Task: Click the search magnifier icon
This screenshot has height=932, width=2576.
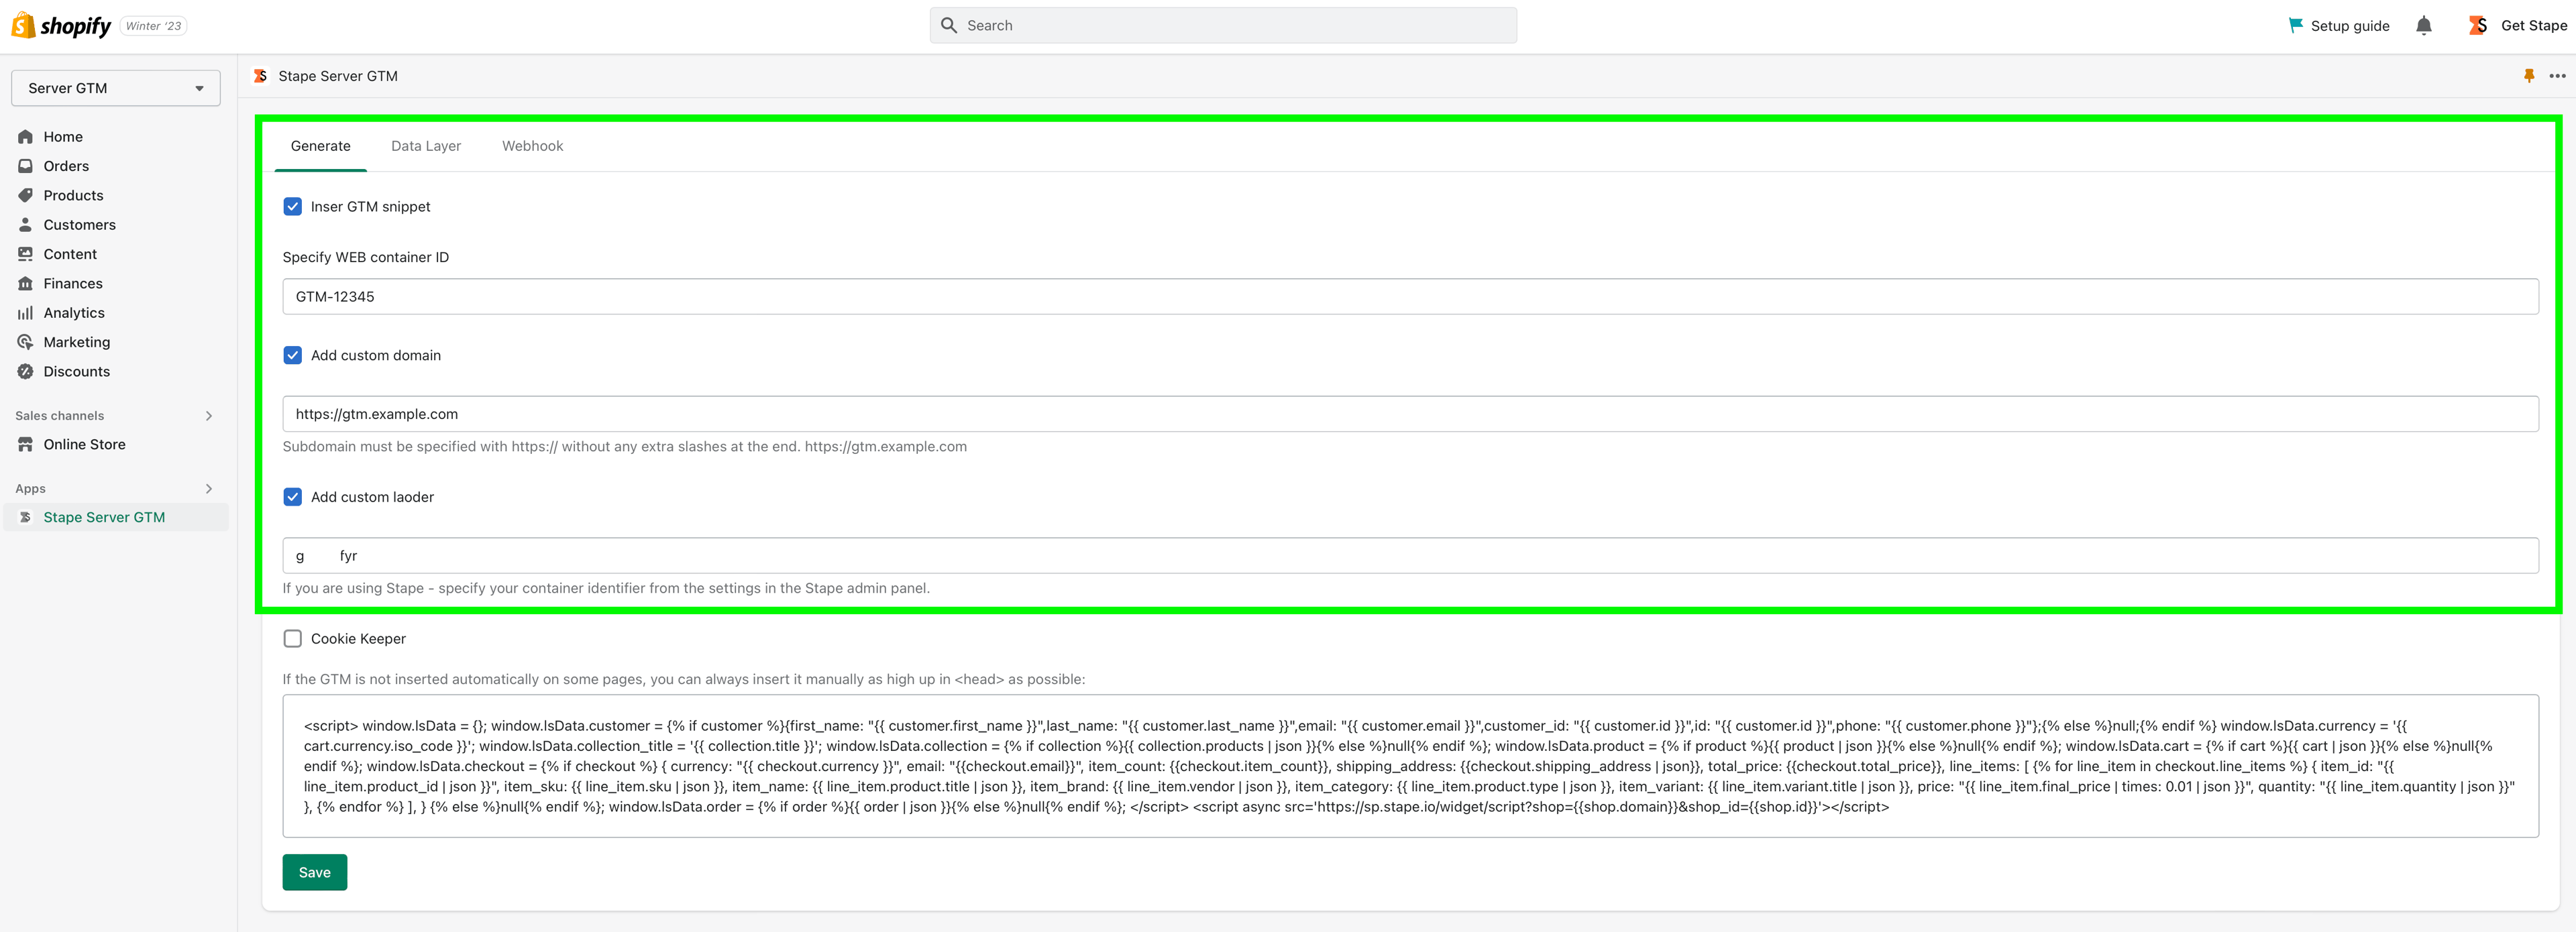Action: tap(949, 25)
